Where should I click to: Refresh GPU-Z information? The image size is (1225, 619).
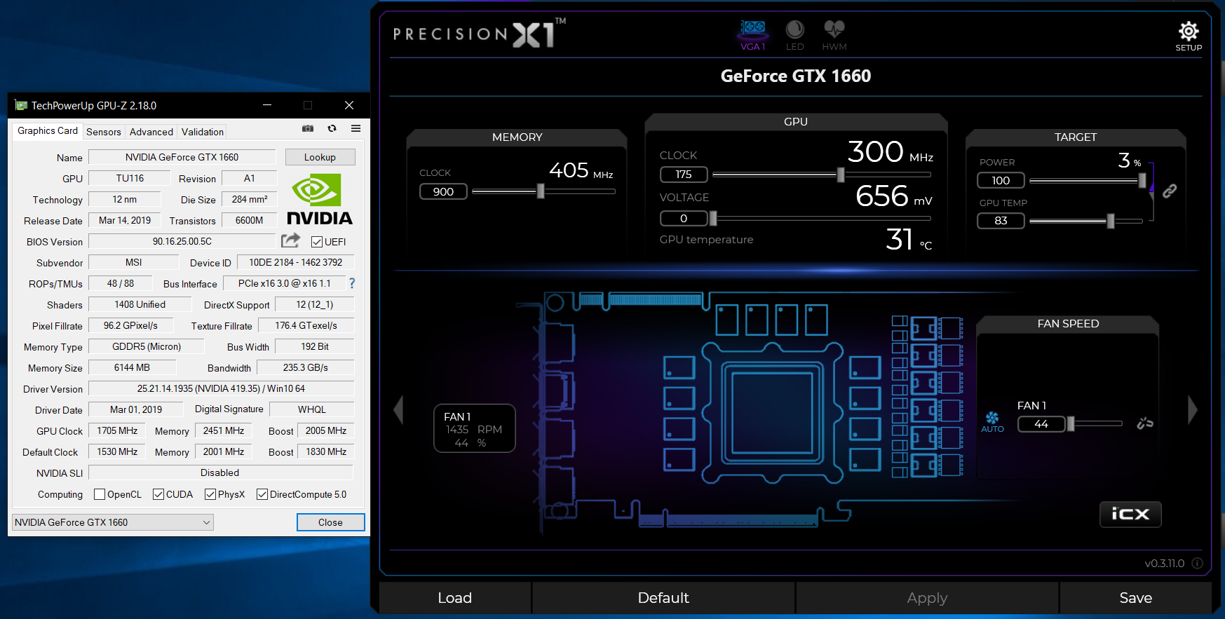coord(332,128)
